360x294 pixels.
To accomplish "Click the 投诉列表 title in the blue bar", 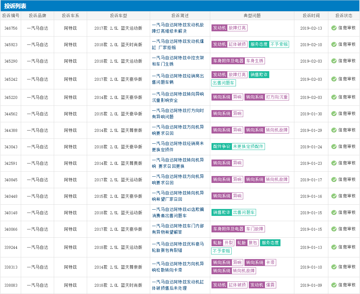I will (15, 6).
